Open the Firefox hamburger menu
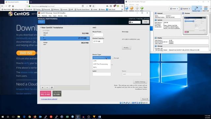This screenshot has width=211, height=119. (122, 6)
